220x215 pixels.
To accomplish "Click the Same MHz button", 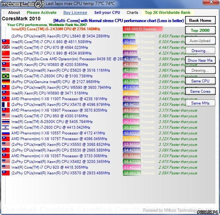I will tap(200, 103).
